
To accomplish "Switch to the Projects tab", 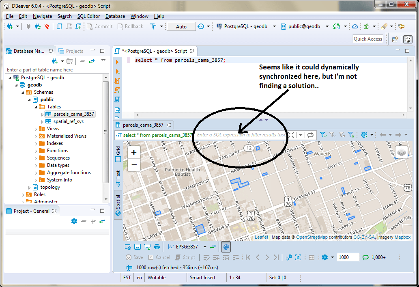I will [x=71, y=51].
